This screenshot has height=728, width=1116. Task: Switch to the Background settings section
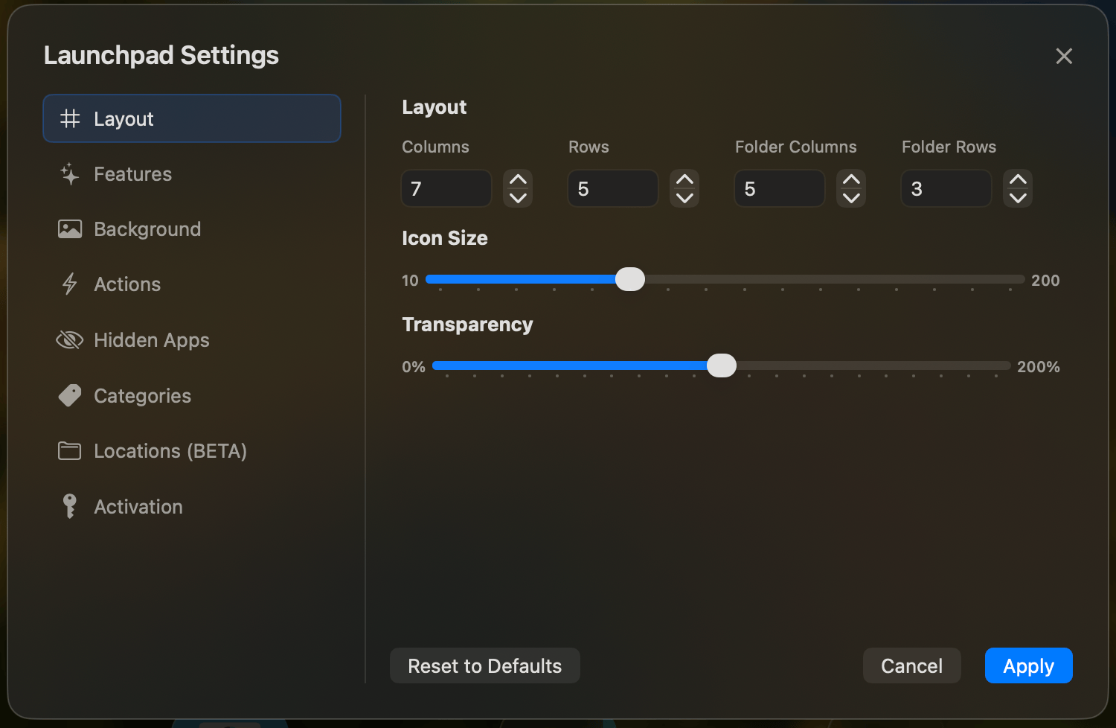[x=147, y=229]
